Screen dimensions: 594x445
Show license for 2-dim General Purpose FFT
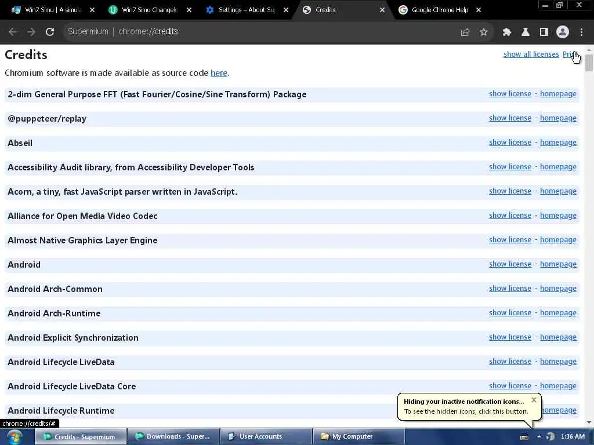point(510,94)
